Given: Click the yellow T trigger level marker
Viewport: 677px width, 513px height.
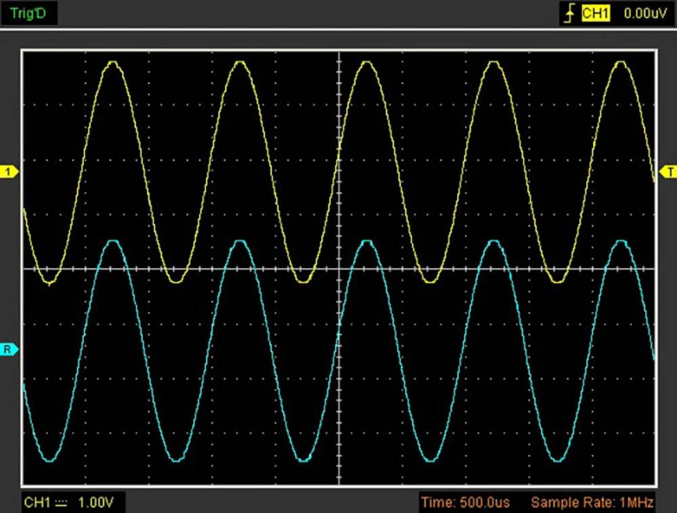Looking at the screenshot, I should point(668,171).
